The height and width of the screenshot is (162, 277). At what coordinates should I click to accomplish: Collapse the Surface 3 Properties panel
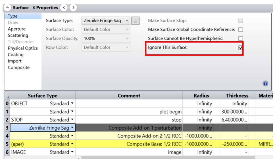[x=7, y=8]
